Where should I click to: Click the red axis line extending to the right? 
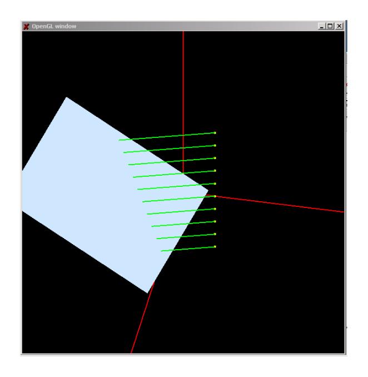(x=289, y=205)
